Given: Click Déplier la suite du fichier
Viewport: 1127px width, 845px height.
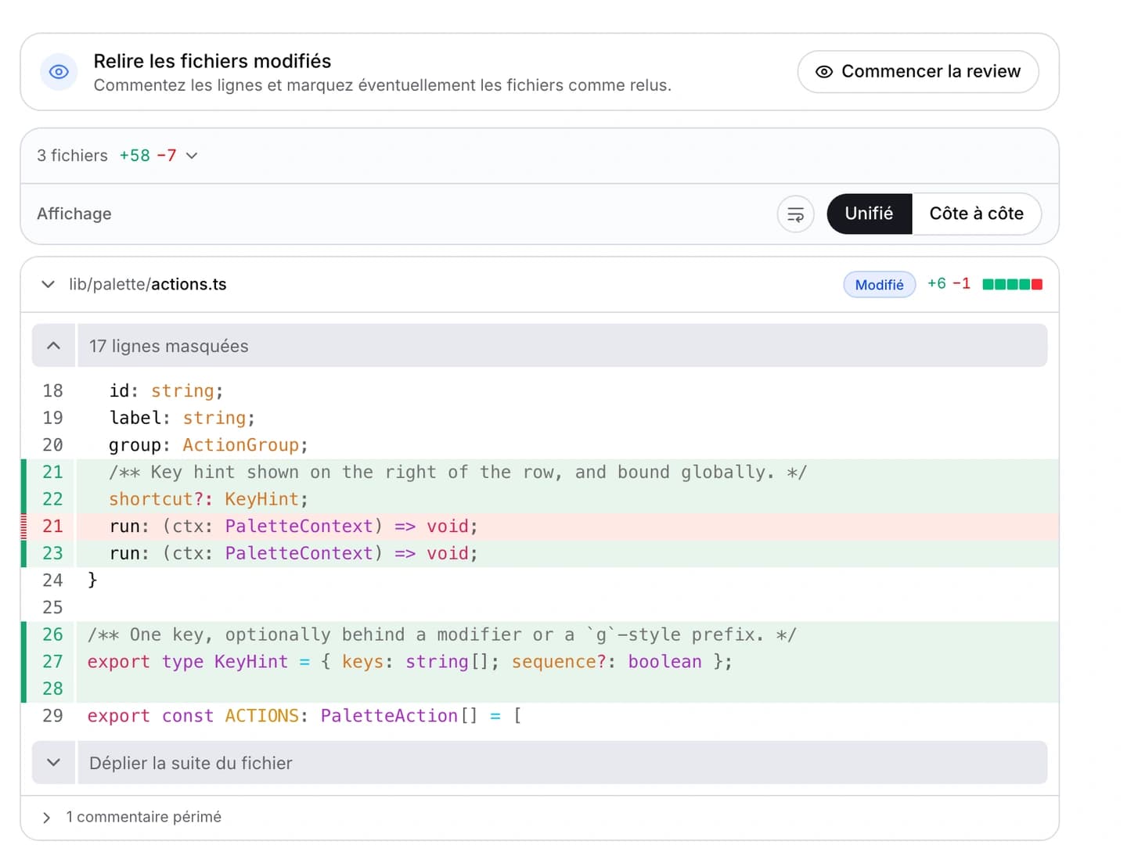Looking at the screenshot, I should 562,763.
